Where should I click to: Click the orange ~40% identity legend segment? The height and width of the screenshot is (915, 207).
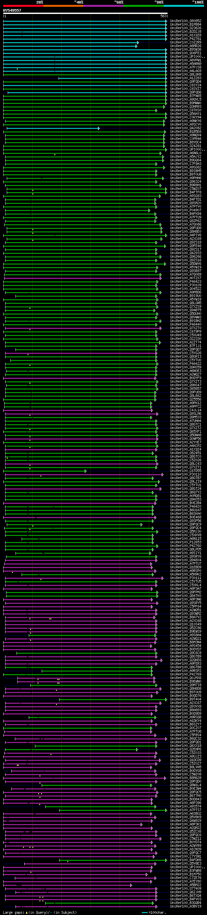click(63, 6)
